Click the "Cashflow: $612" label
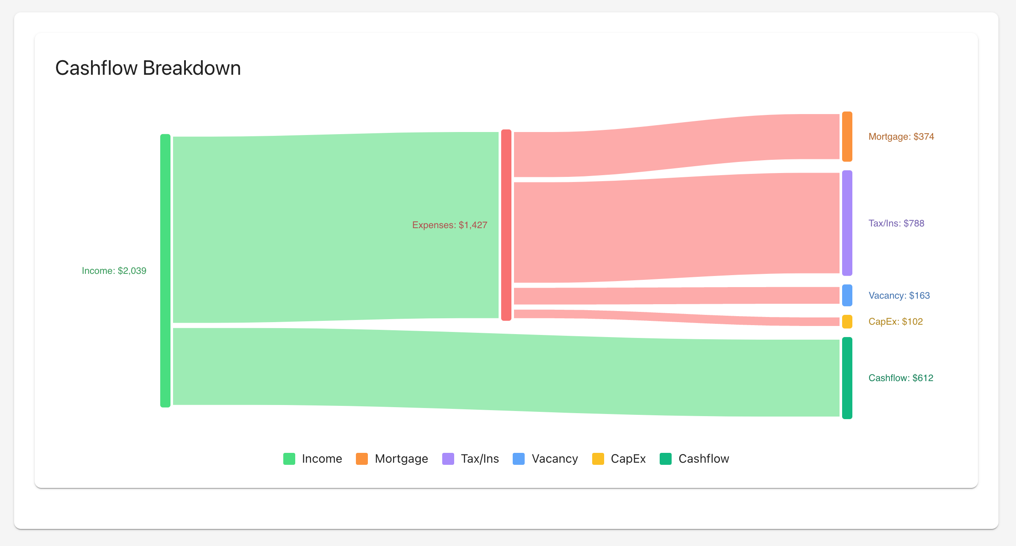 (x=901, y=378)
